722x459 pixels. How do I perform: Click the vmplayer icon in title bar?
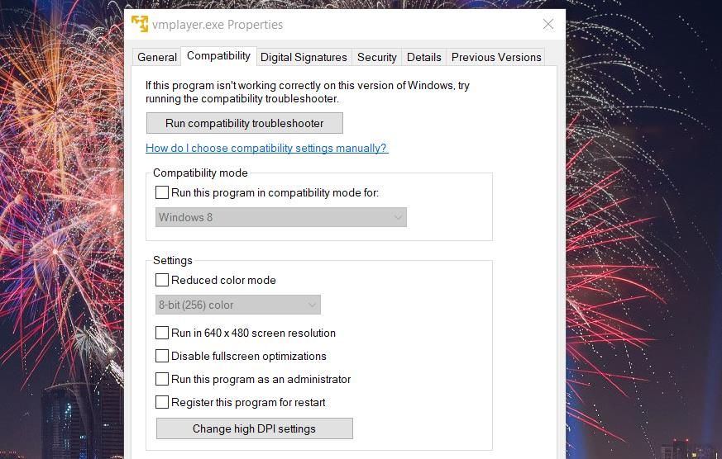140,24
